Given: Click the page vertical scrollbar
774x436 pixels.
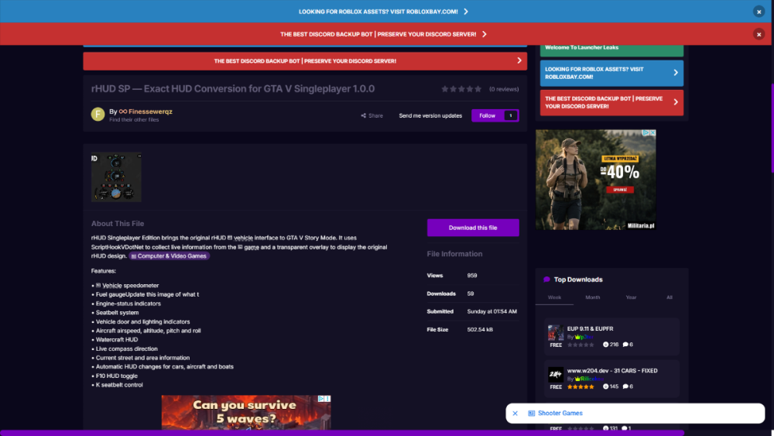Looking at the screenshot, I should click(772, 129).
